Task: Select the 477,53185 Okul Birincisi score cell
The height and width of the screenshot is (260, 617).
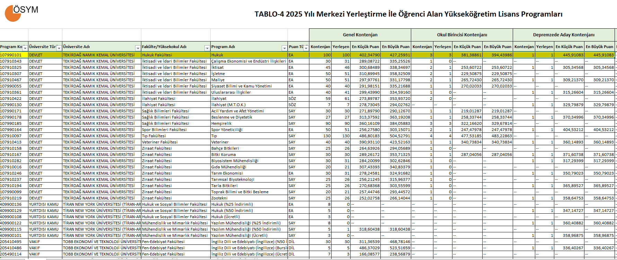Action: pyautogui.click(x=467, y=136)
